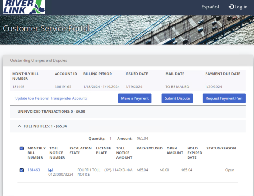Collapse the Toll Notices chevron
Viewport: 254px width, 196px height.
click(x=19, y=126)
